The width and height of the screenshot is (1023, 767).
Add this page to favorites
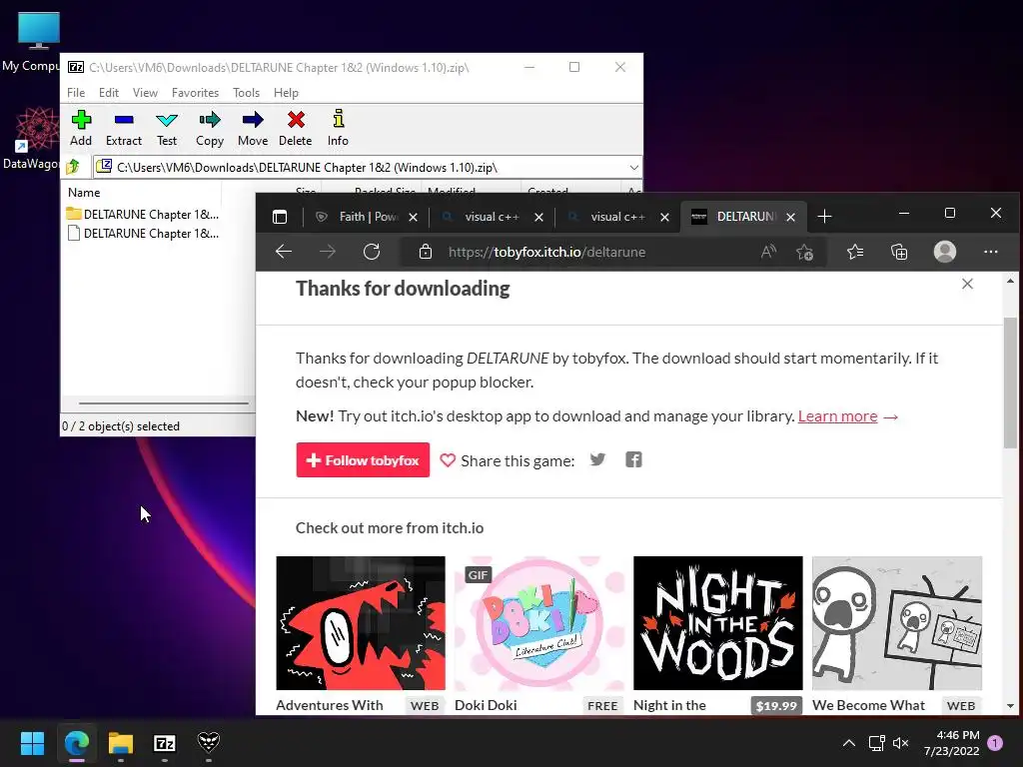pyautogui.click(x=805, y=252)
